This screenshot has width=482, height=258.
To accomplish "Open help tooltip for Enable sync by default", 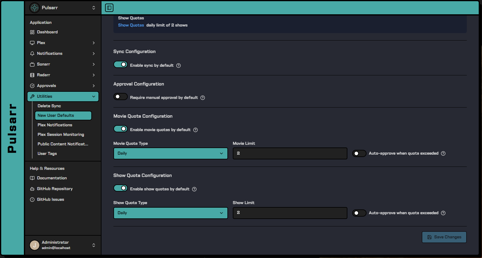I will point(178,66).
